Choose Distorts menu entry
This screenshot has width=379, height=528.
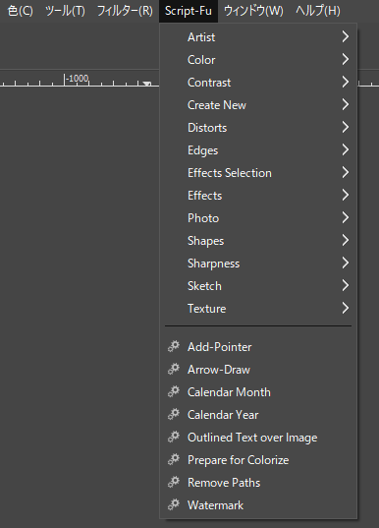(258, 127)
